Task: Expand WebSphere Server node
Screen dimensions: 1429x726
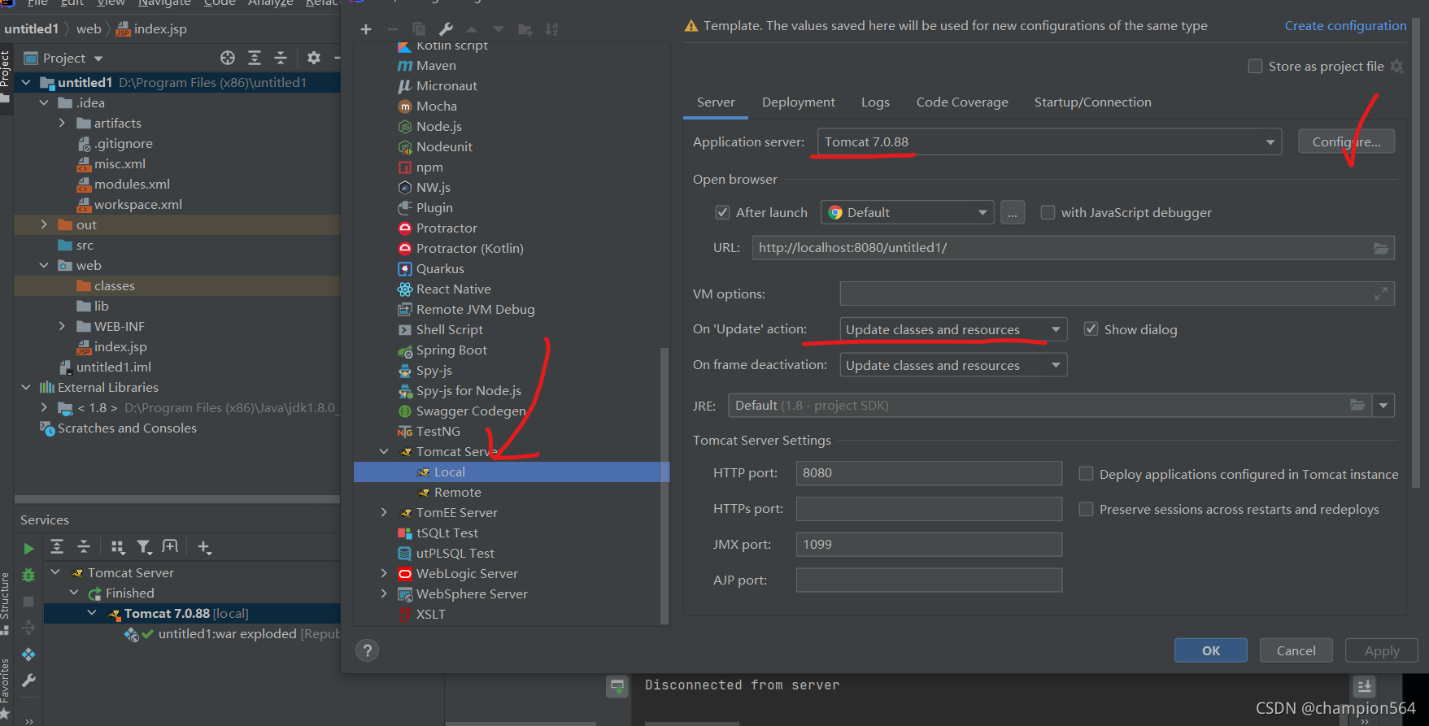Action: [384, 594]
